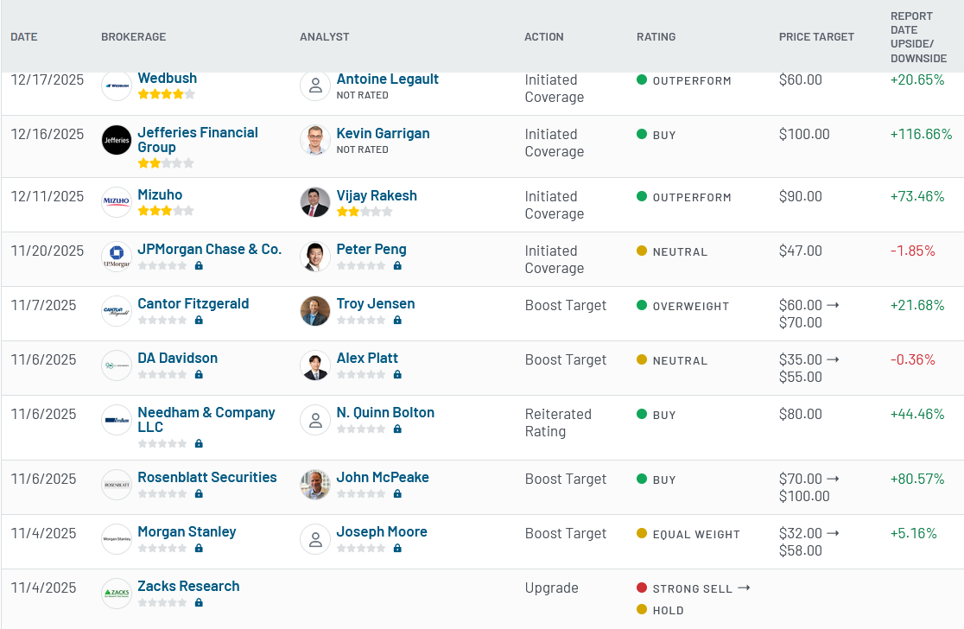Screen dimensions: 964x629
Task: Click John McPeake's profile photo
Action: point(315,485)
